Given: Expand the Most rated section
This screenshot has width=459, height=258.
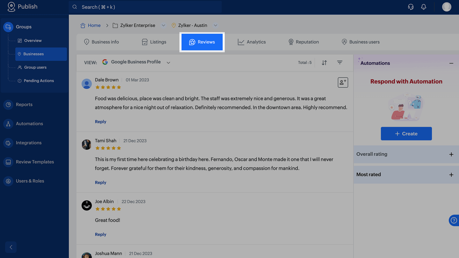Looking at the screenshot, I should pos(451,175).
